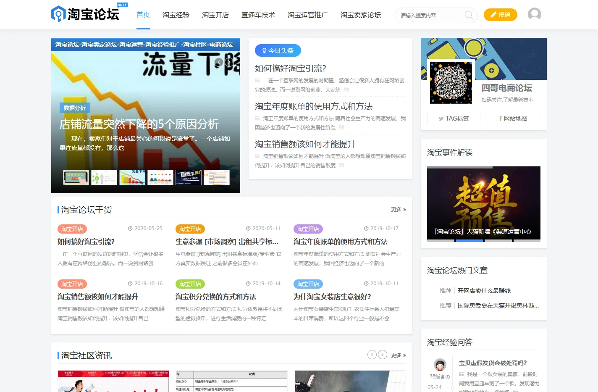The image size is (598, 392).
Task: Click 淘宝社区资讯 previous arrow
Action: (372, 355)
